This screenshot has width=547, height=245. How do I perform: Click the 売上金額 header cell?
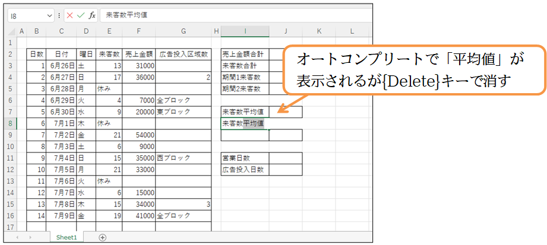click(x=139, y=54)
